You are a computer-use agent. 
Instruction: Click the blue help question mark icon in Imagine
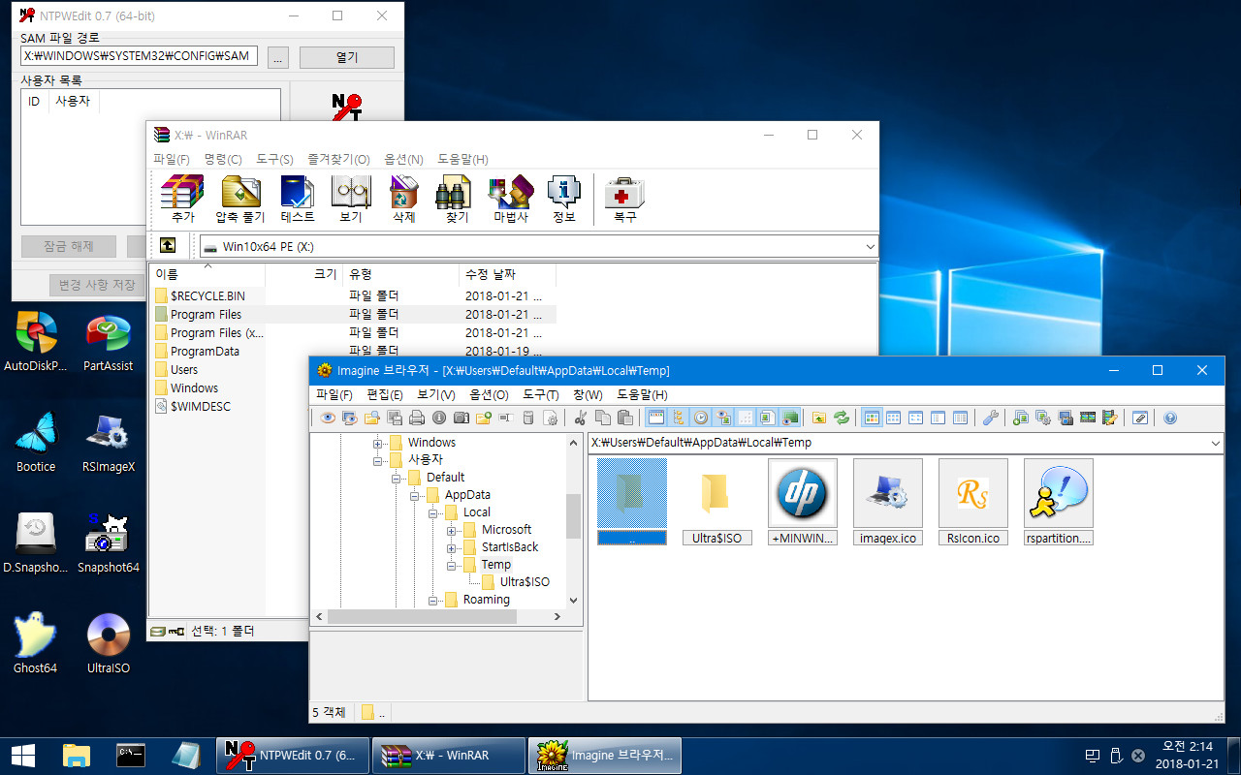[1170, 418]
